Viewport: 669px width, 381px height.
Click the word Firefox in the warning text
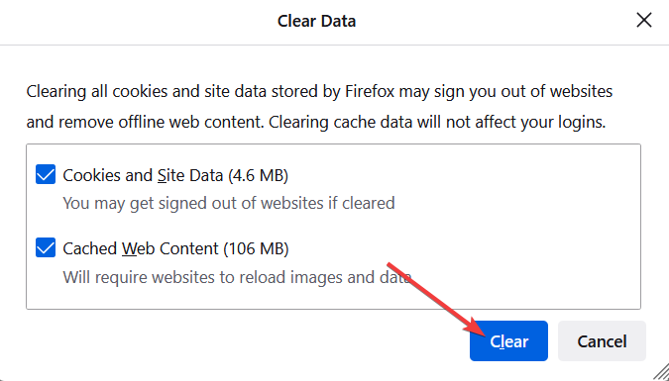click(370, 91)
